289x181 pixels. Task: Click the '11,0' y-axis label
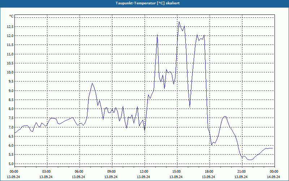click(10, 54)
